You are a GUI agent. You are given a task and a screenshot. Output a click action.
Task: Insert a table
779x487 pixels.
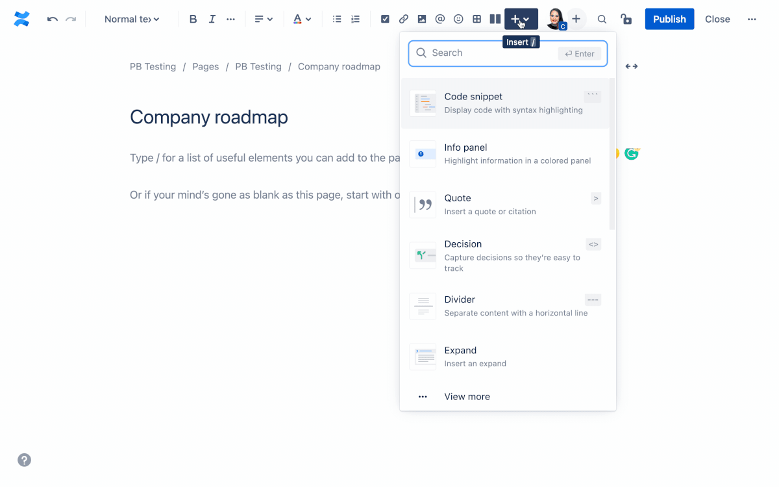tap(476, 19)
